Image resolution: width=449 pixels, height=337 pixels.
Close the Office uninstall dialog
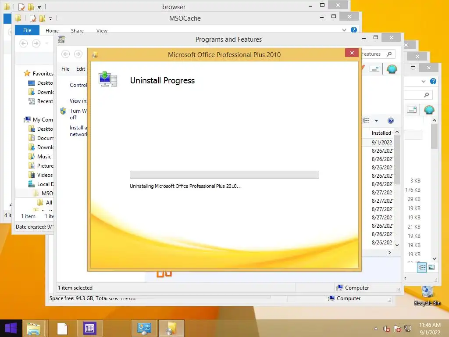pos(352,53)
